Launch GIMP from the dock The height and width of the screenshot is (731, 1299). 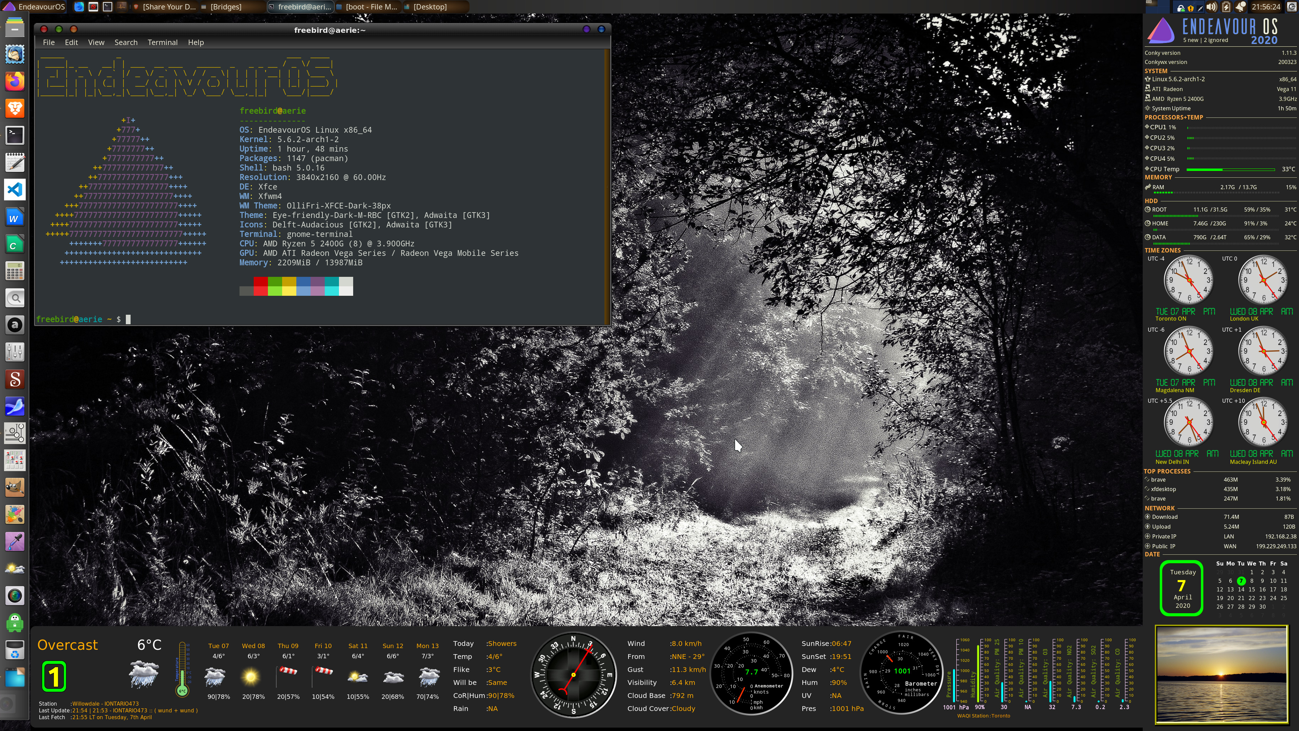point(15,487)
